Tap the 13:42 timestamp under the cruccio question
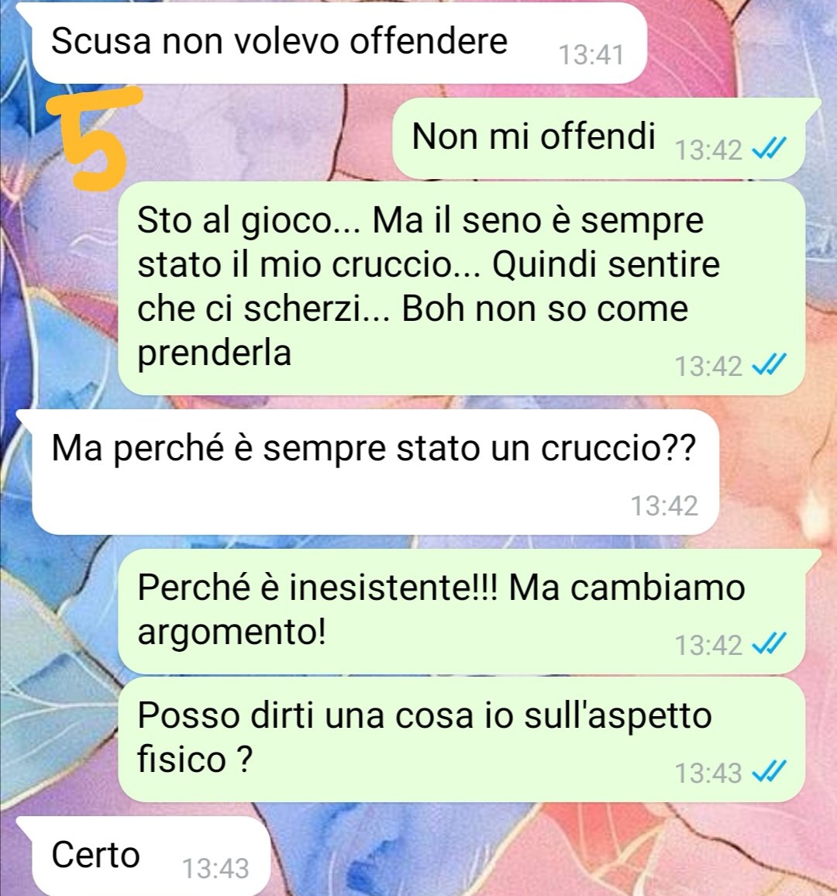837x896 pixels. click(664, 505)
